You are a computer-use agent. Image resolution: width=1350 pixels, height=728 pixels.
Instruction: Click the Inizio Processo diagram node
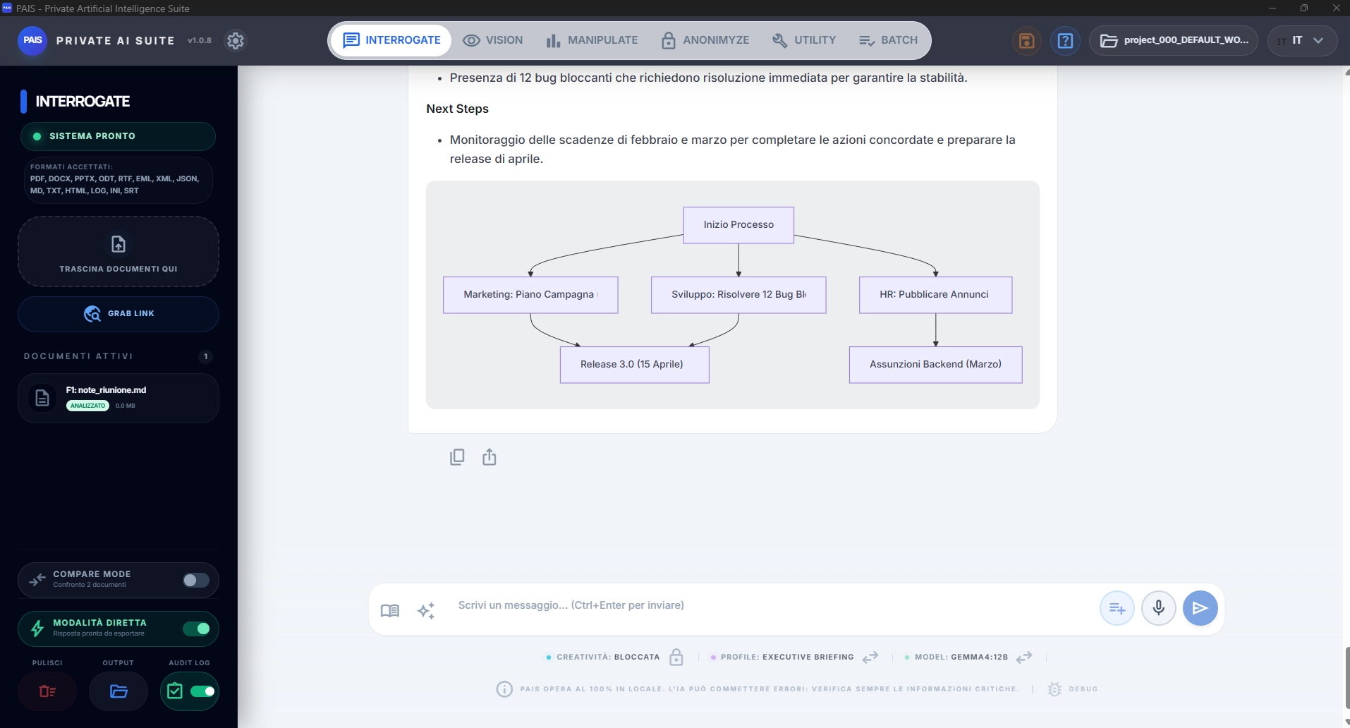[738, 224]
